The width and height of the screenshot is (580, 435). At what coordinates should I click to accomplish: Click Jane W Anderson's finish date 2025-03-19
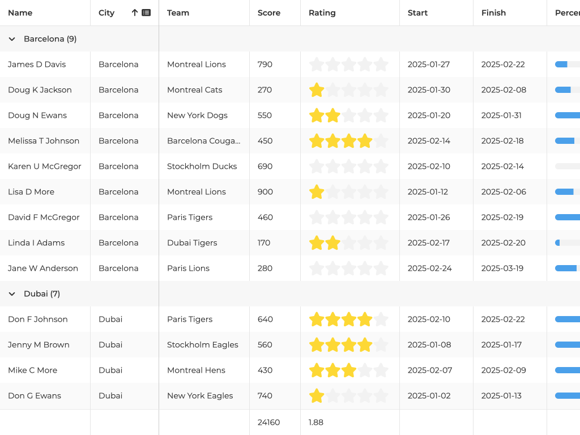click(503, 268)
